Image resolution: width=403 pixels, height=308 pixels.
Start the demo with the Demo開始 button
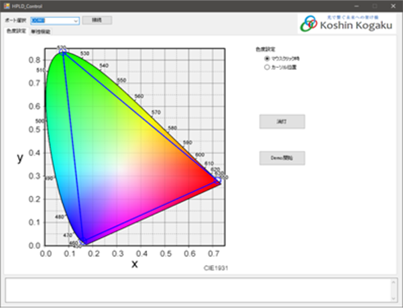[282, 158]
